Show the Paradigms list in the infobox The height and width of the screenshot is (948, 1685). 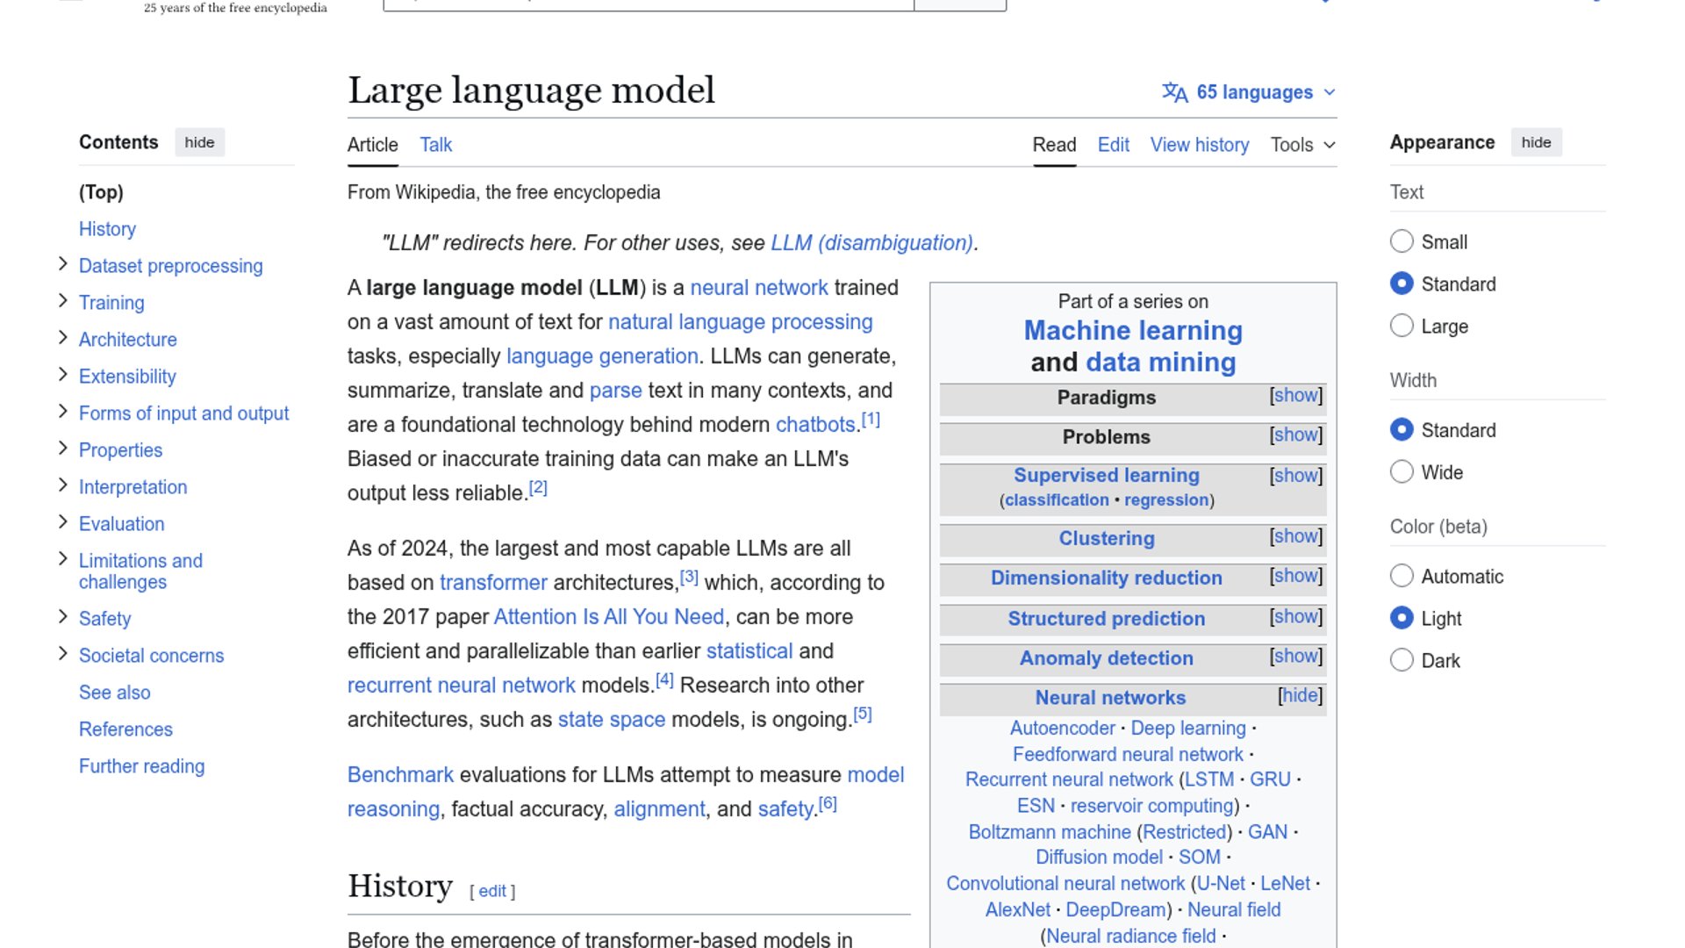tap(1295, 396)
